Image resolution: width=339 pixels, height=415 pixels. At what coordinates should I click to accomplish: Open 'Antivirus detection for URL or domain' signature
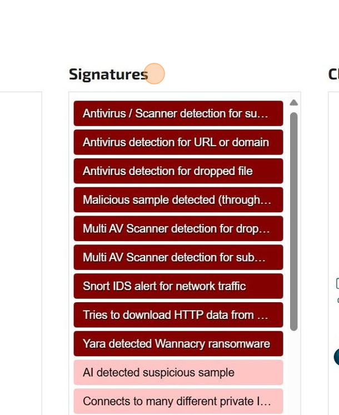click(x=178, y=142)
